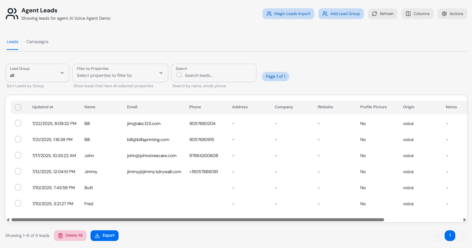Select the Leads tab

[x=12, y=42]
